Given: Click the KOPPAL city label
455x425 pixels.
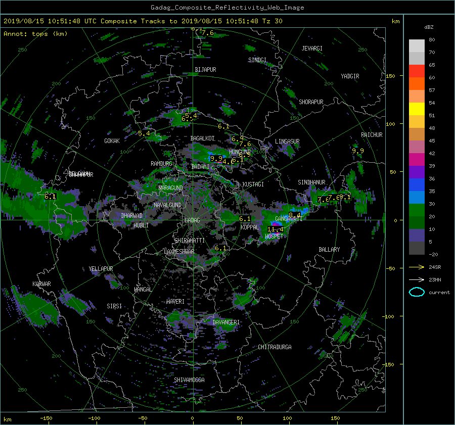Looking at the screenshot, I should 250,227.
